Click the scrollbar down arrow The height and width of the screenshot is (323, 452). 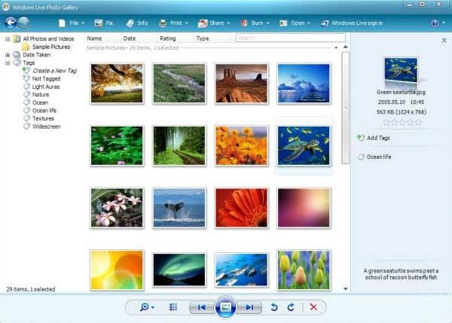(x=345, y=288)
